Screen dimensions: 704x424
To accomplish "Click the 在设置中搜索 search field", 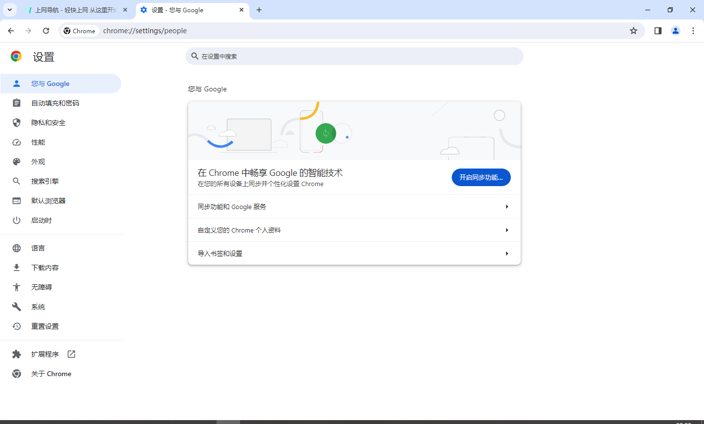I will click(354, 56).
